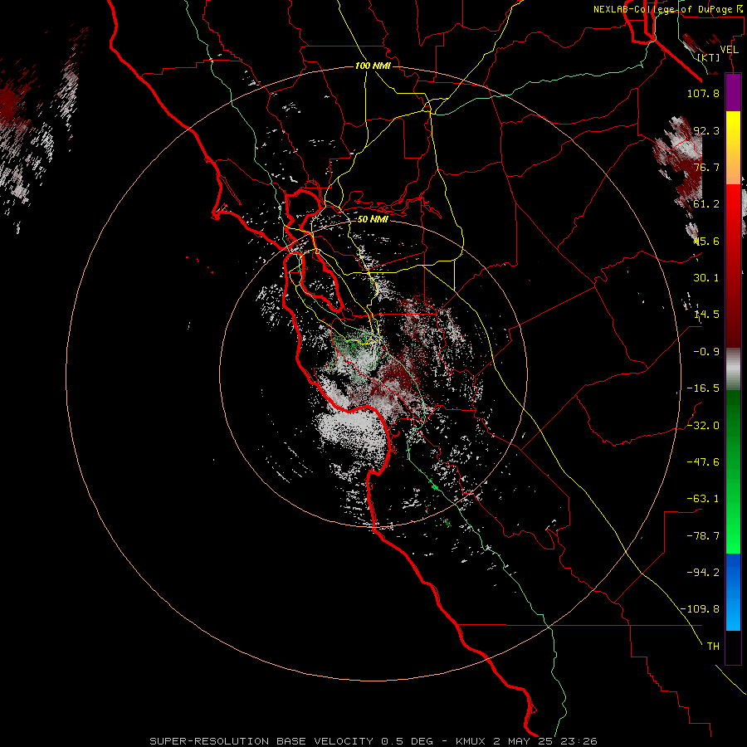Select the -63.1 scale value
The image size is (747, 747).
(x=703, y=499)
